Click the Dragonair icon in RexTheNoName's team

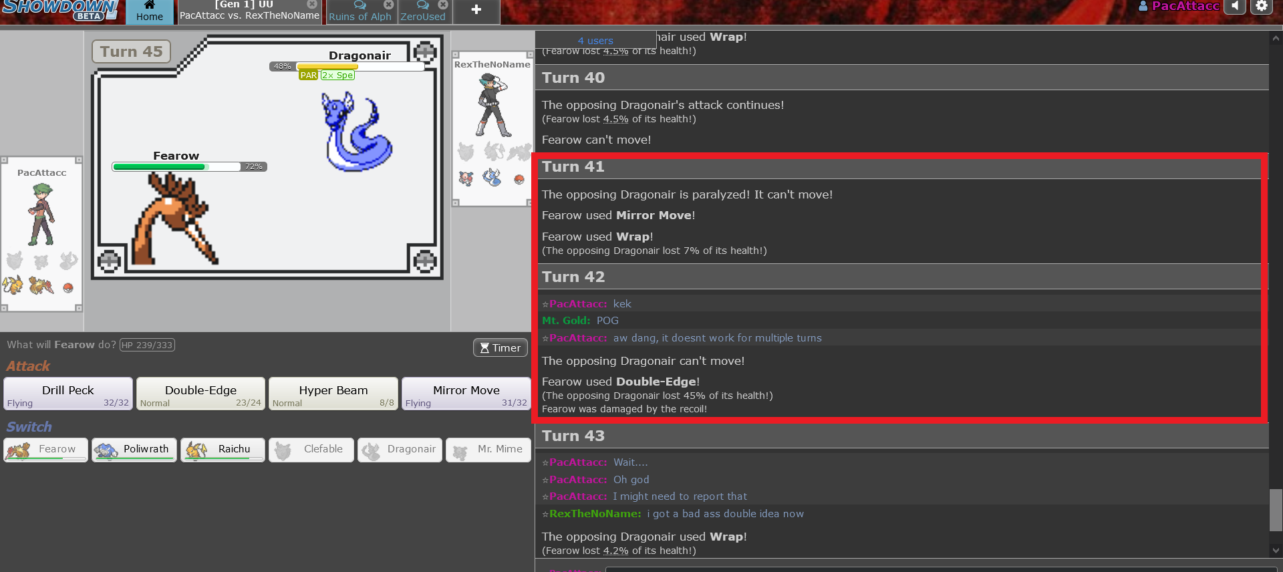(x=492, y=177)
